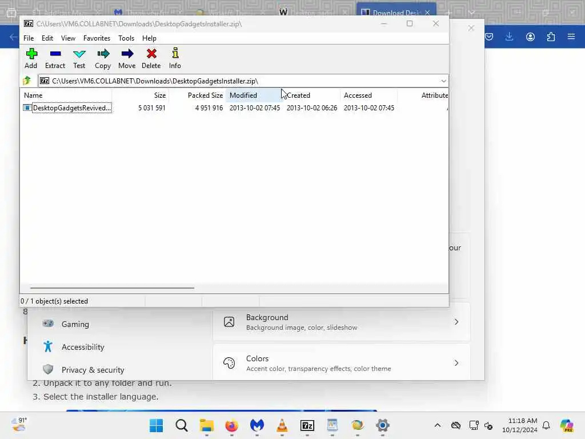Open Malwarebytes from taskbar

click(x=257, y=425)
